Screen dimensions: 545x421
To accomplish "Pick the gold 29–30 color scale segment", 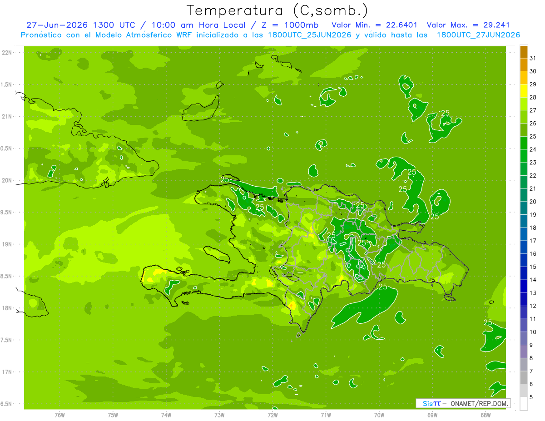I will pos(524,78).
